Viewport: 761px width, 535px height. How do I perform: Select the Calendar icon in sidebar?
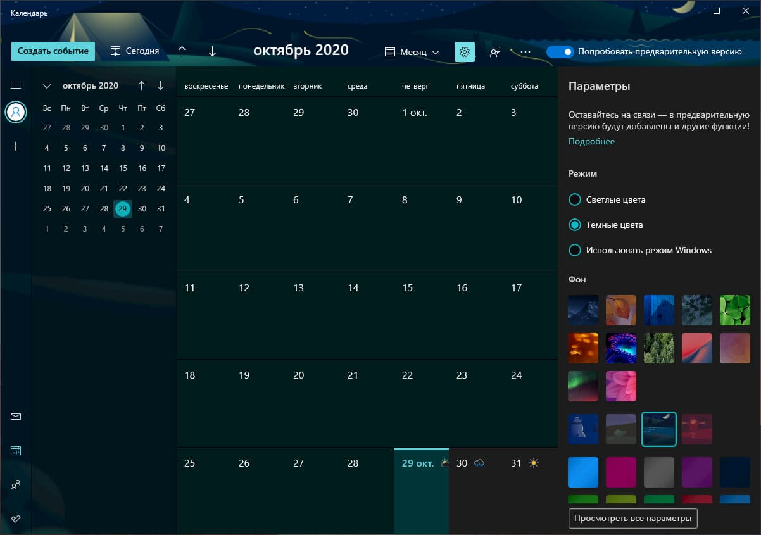16,450
